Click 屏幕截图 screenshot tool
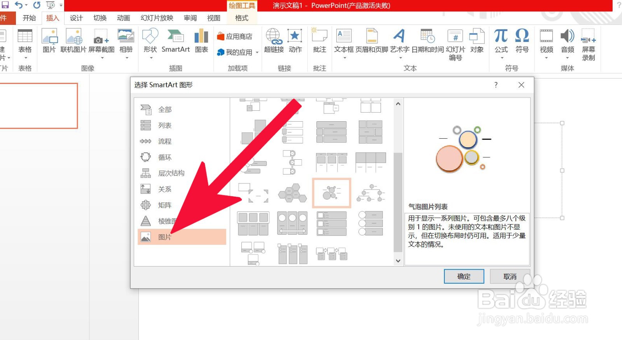Screen dimensions: 622x340 tap(101, 44)
